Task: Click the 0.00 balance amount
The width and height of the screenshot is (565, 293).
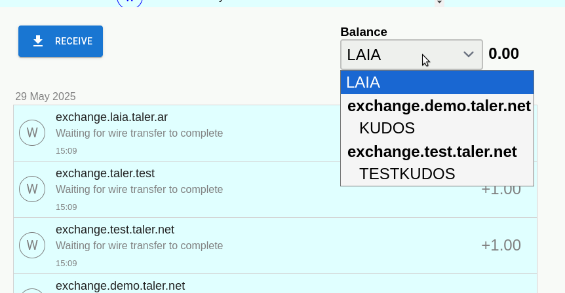Action: [x=503, y=54]
